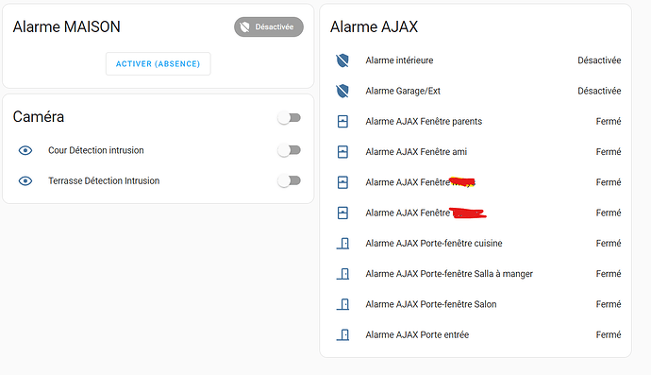Click the door icon for Porte-fenêtre Salon

342,304
